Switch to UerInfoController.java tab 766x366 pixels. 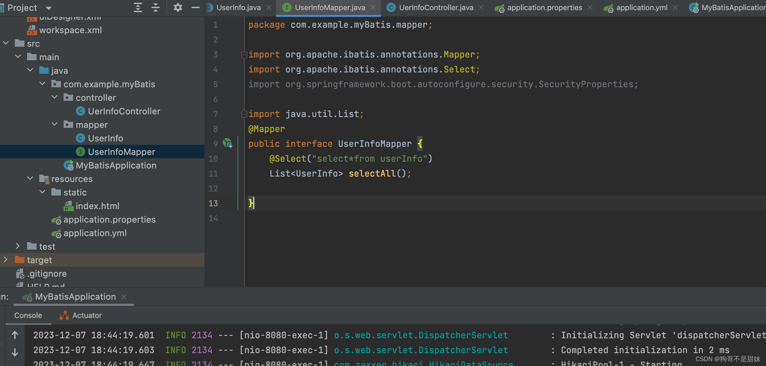[x=436, y=7]
